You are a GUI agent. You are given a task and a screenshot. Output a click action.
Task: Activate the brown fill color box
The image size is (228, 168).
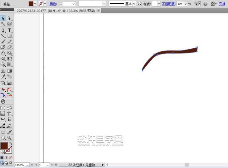[x=4, y=146]
